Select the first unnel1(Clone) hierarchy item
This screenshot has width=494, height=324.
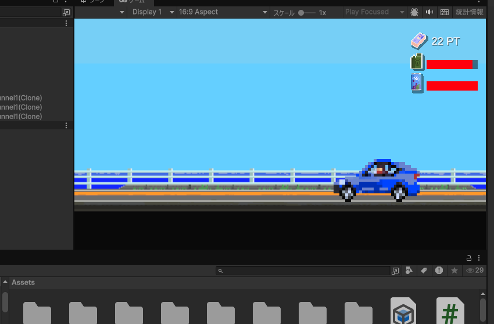pos(21,98)
